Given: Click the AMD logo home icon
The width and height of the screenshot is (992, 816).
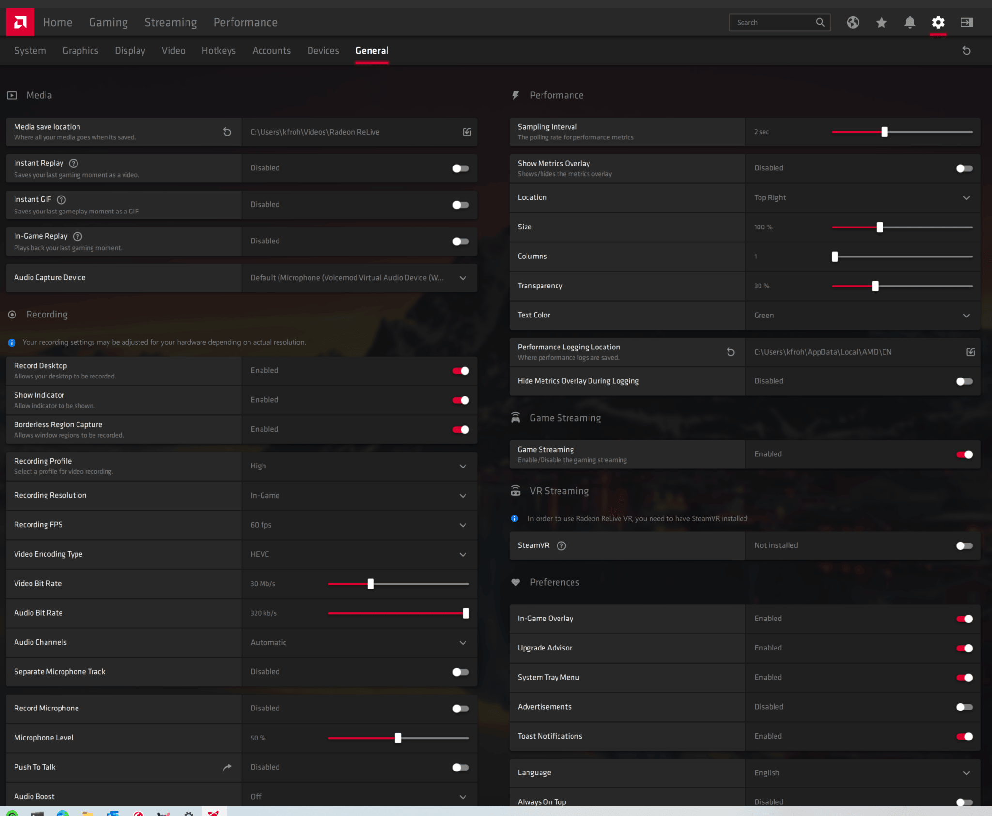Looking at the screenshot, I should tap(20, 22).
